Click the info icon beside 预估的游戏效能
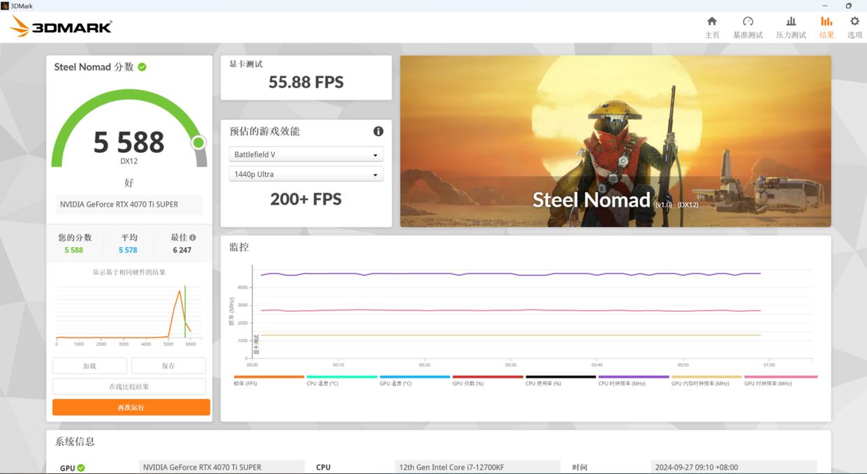Image resolution: width=867 pixels, height=474 pixels. (x=378, y=131)
